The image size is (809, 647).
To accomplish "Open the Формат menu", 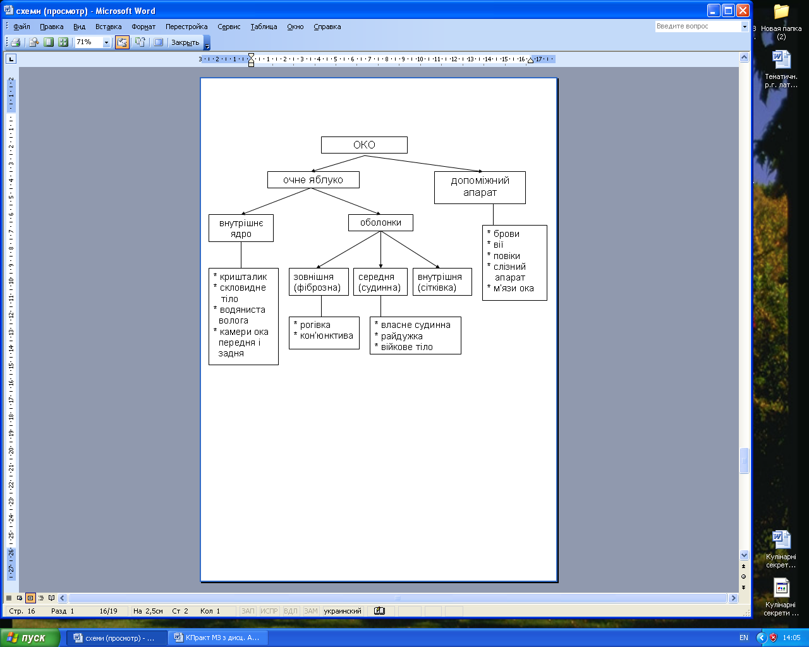I will tap(143, 27).
